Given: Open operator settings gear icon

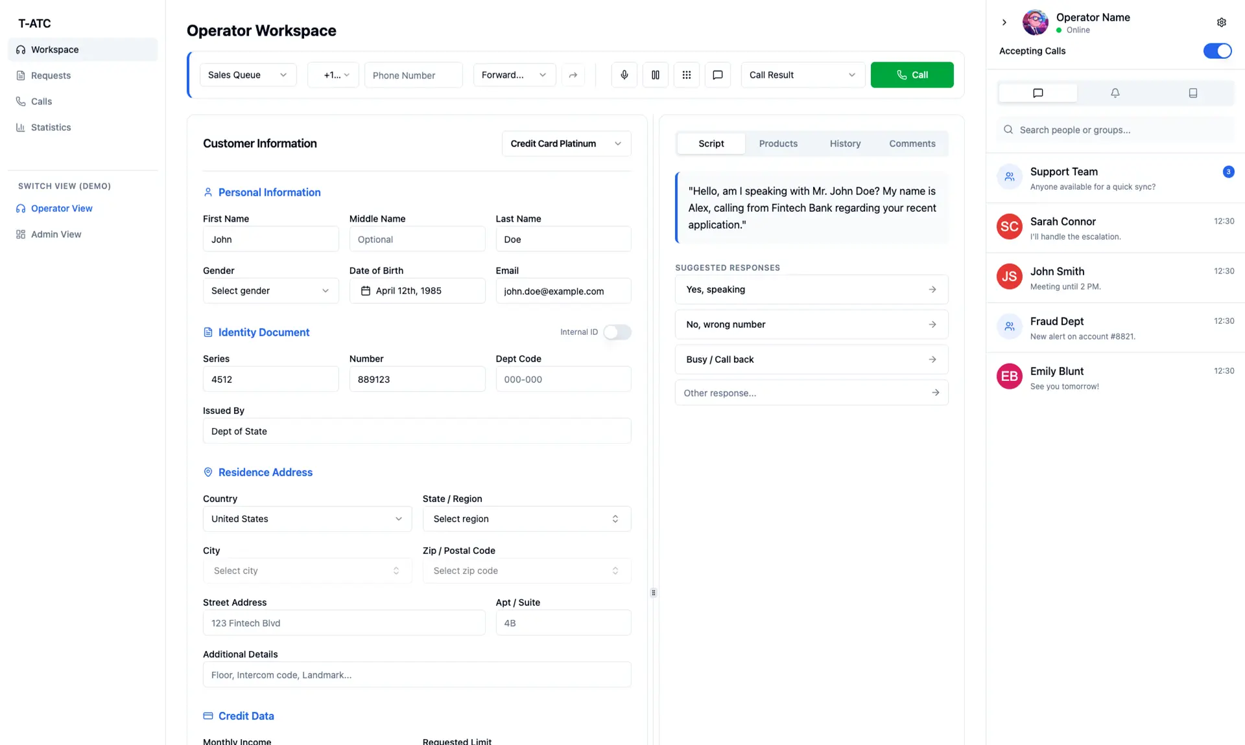Looking at the screenshot, I should pos(1221,23).
